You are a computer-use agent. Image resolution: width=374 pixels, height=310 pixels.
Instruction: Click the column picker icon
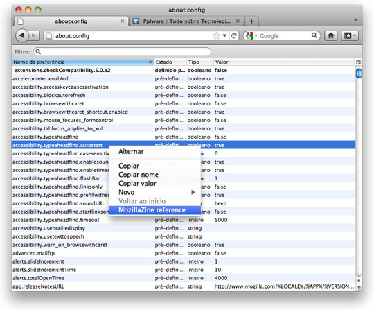pos(358,62)
